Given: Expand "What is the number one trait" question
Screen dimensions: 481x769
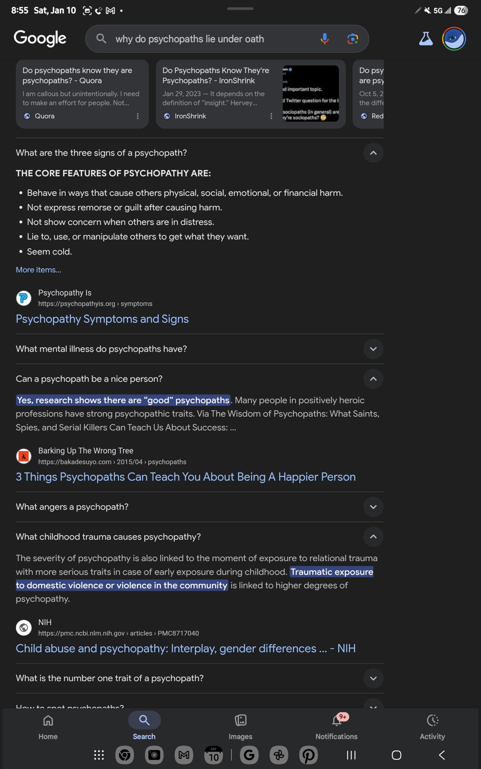Looking at the screenshot, I should 373,678.
